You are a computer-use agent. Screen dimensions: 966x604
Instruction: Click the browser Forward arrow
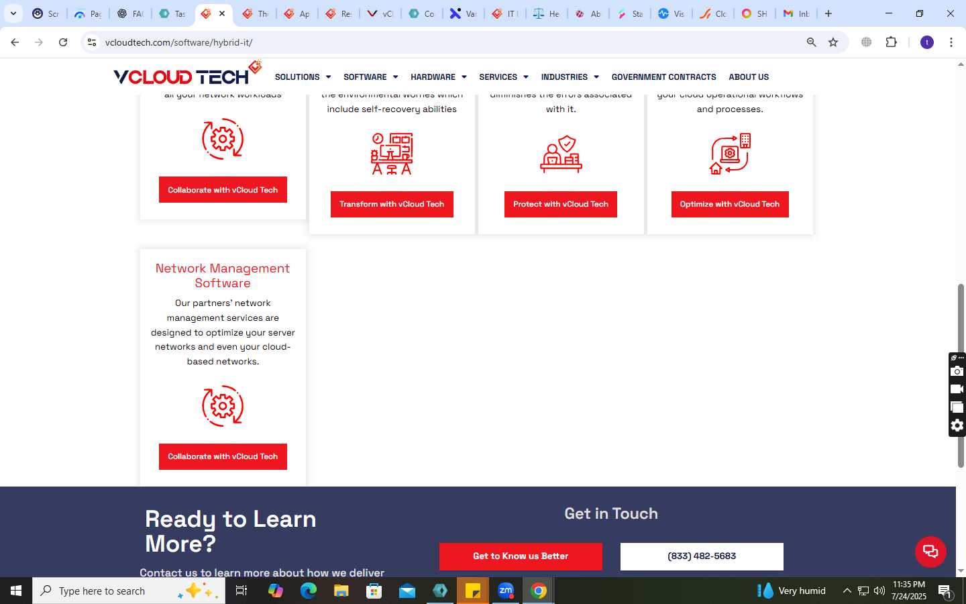[39, 42]
